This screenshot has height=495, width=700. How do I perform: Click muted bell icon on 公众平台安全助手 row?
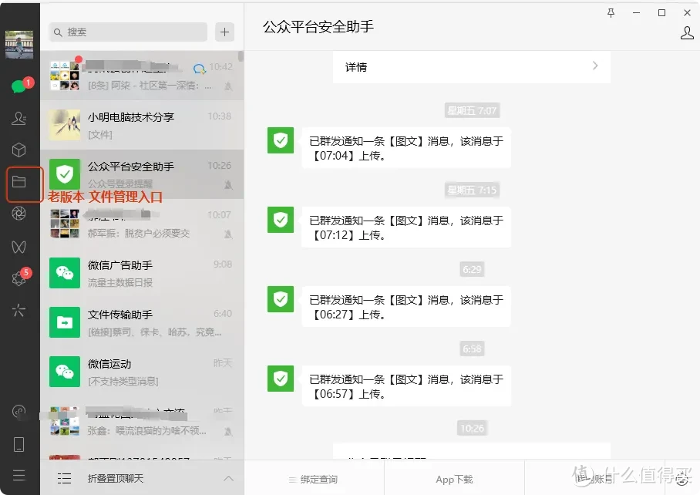(228, 185)
